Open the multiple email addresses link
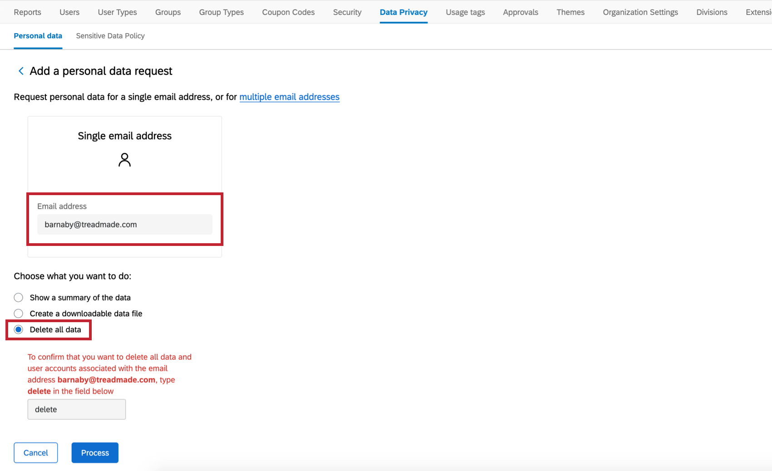772x471 pixels. click(289, 97)
